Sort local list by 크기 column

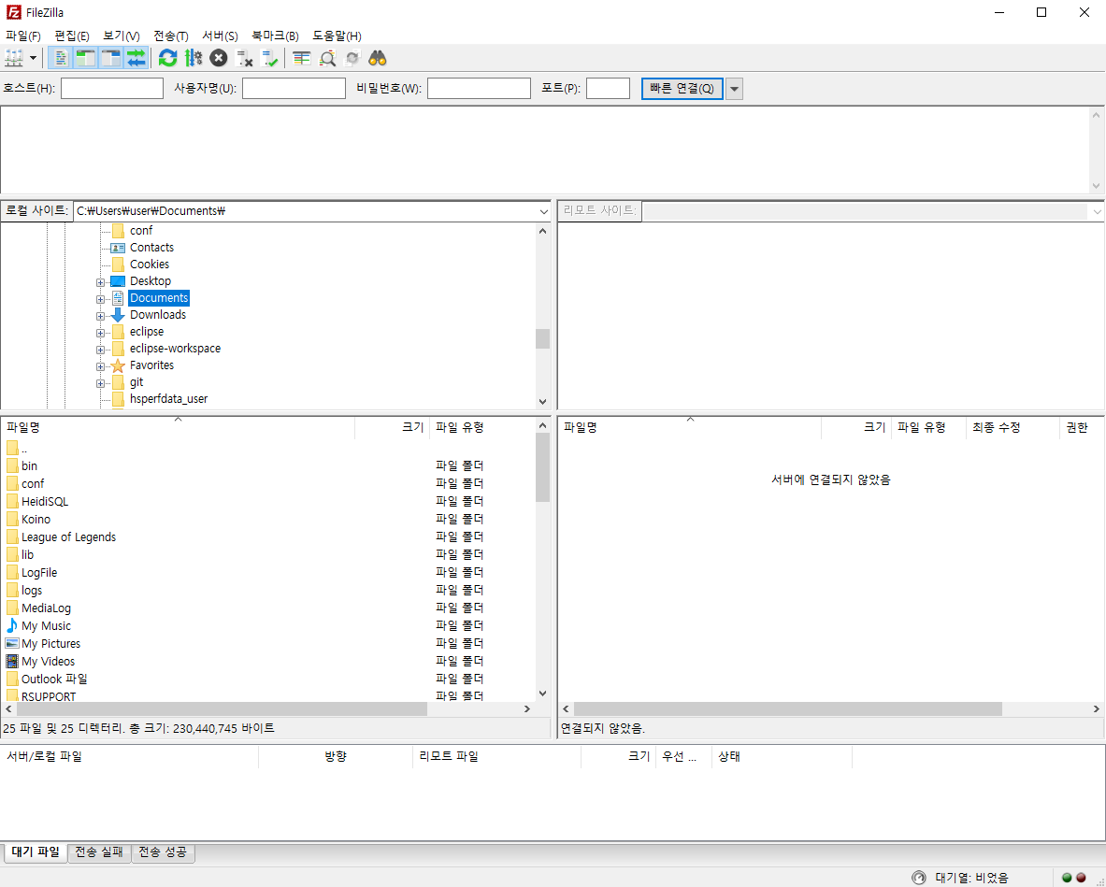pyautogui.click(x=392, y=427)
